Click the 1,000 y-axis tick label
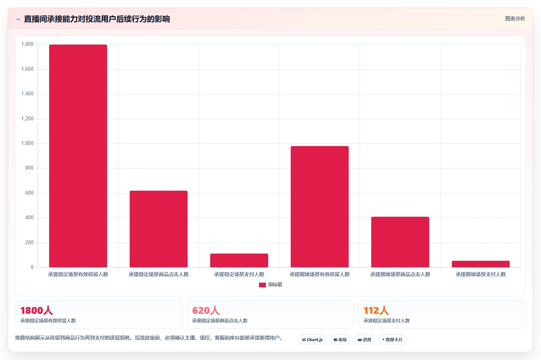Viewport: 541px width, 360px height. pyautogui.click(x=27, y=143)
